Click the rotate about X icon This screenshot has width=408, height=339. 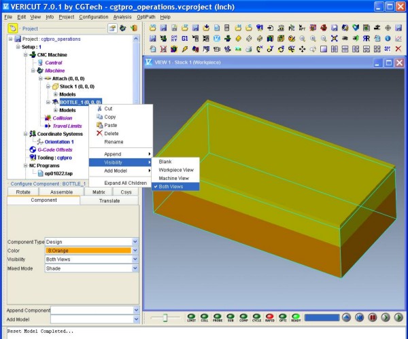tap(260, 49)
